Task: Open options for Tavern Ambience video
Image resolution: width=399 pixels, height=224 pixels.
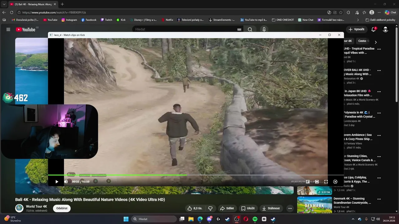Action: point(379,136)
